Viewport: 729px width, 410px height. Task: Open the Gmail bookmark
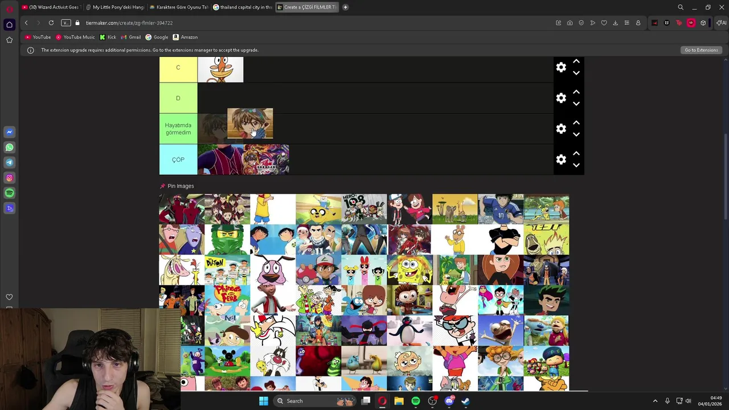(130, 37)
